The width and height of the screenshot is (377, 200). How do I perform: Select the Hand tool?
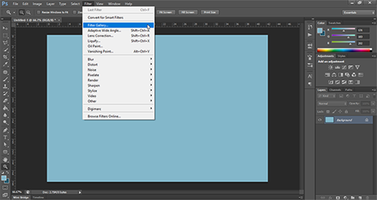(6, 160)
